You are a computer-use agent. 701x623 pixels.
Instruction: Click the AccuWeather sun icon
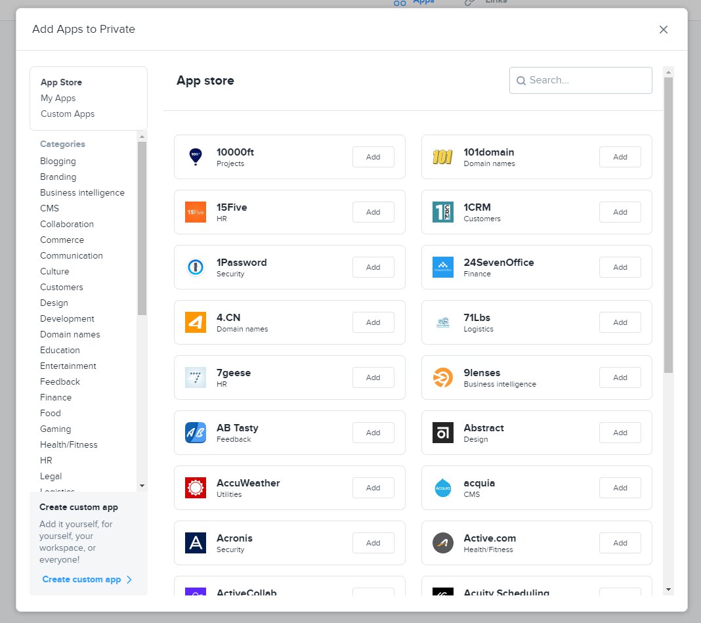[196, 488]
